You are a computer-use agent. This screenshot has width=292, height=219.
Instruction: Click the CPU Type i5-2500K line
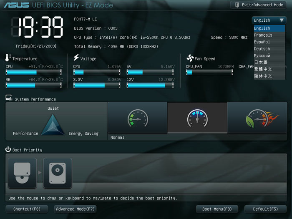coord(132,38)
